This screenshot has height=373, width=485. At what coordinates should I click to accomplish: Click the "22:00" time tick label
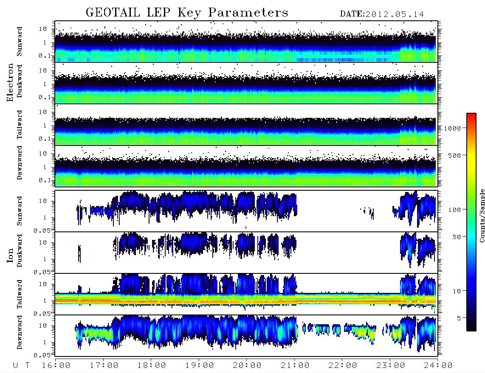[x=343, y=366]
